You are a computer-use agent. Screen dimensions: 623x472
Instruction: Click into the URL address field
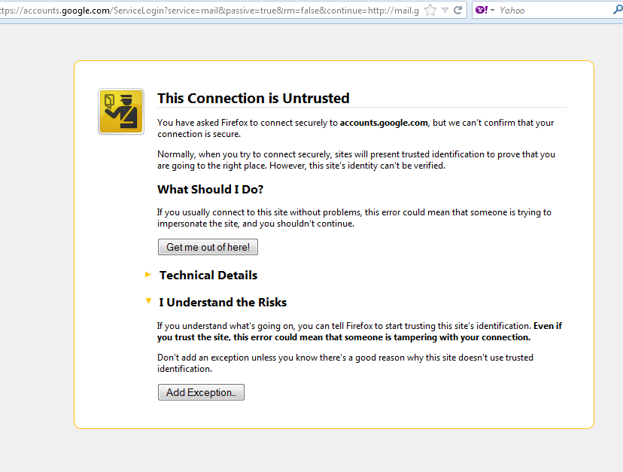point(211,10)
